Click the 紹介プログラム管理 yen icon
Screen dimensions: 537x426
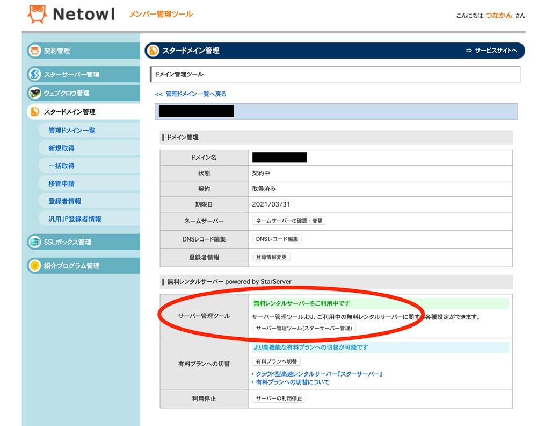(x=35, y=266)
